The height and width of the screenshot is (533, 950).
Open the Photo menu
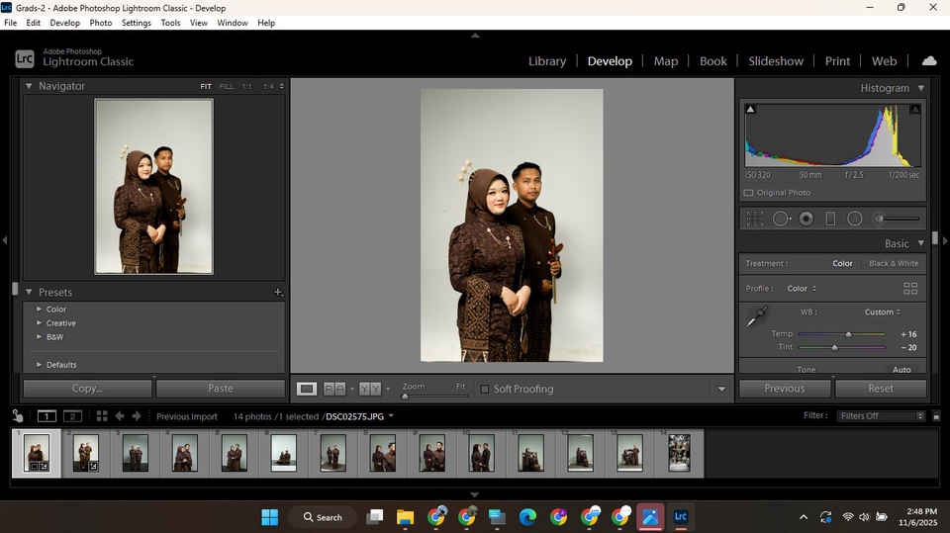(x=101, y=23)
